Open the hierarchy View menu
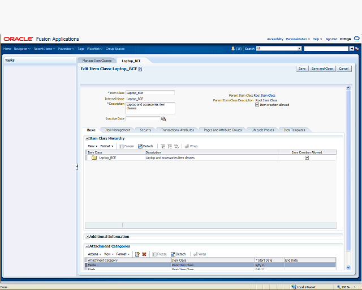Screen dimensions: 362x290 93,146
